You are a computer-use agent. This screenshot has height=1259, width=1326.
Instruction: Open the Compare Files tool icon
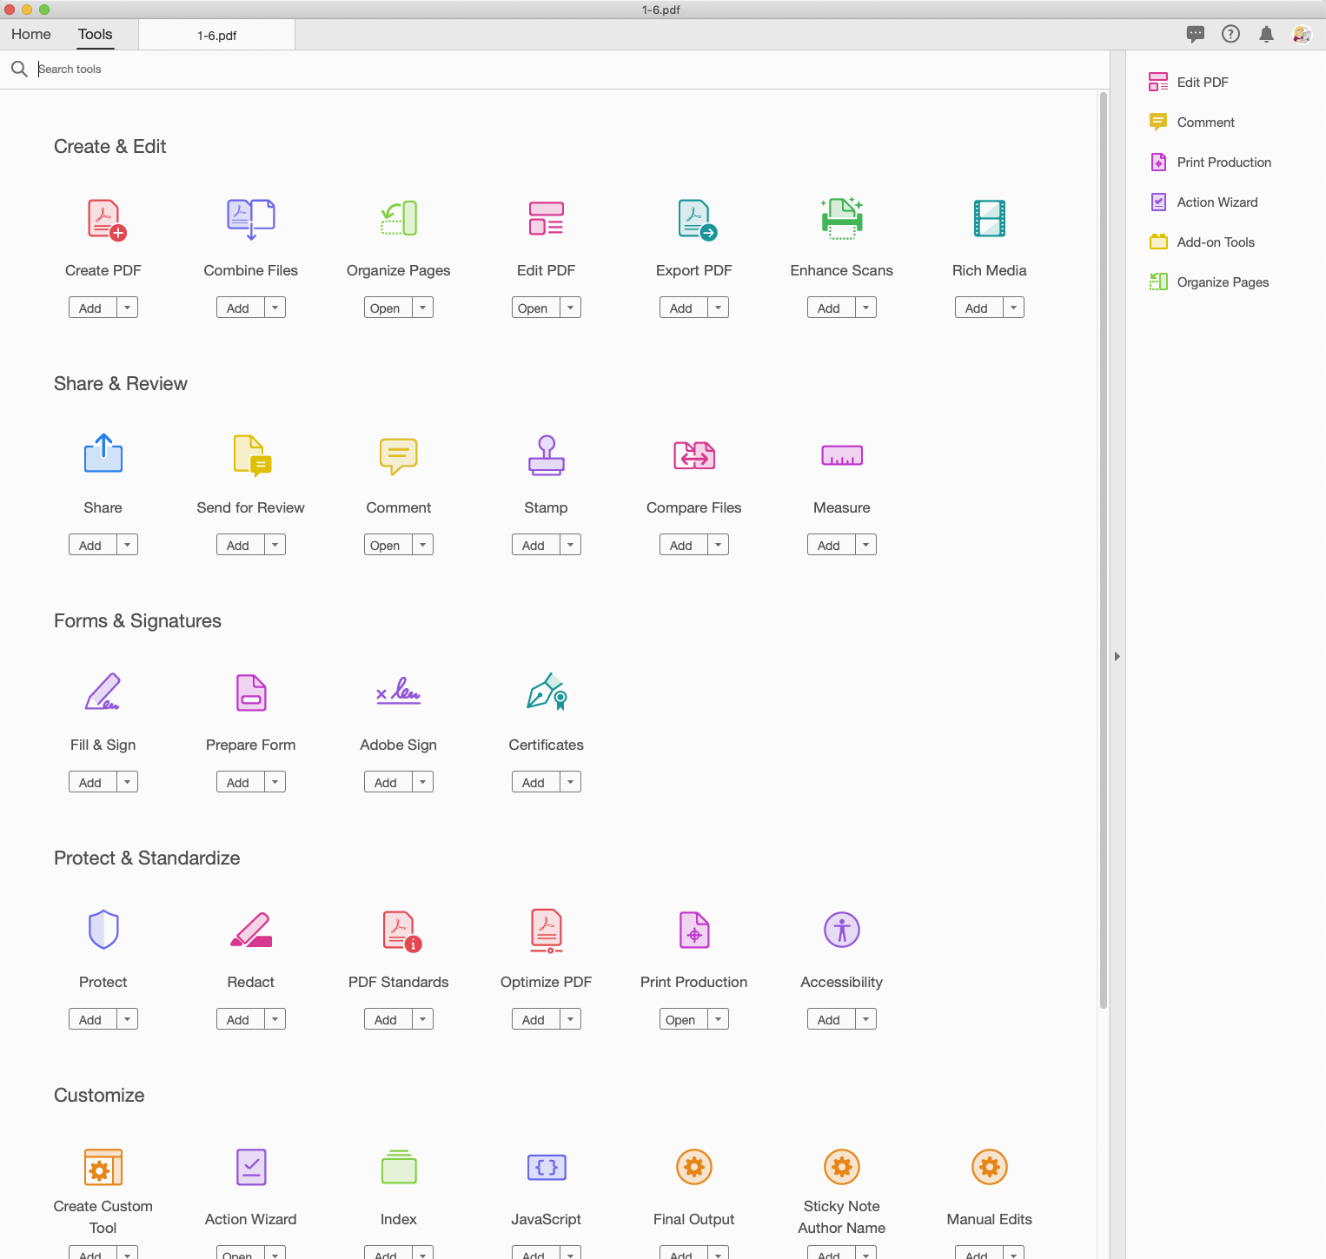point(694,455)
